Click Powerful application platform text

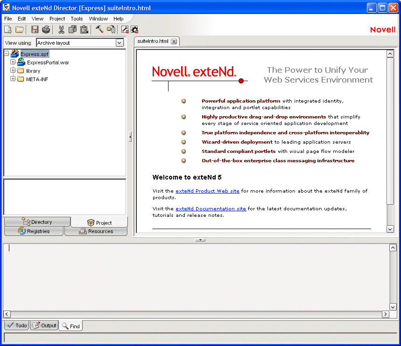click(241, 101)
